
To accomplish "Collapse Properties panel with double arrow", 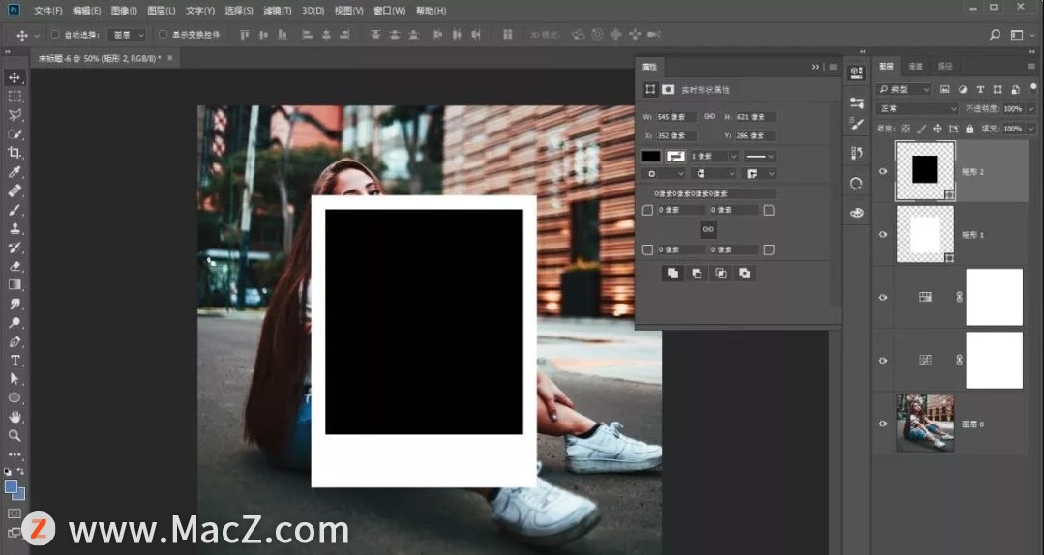I will point(815,67).
